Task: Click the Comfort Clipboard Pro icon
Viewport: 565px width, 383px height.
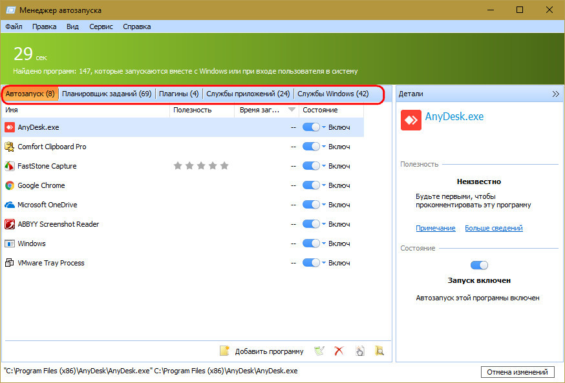Action: (x=10, y=147)
